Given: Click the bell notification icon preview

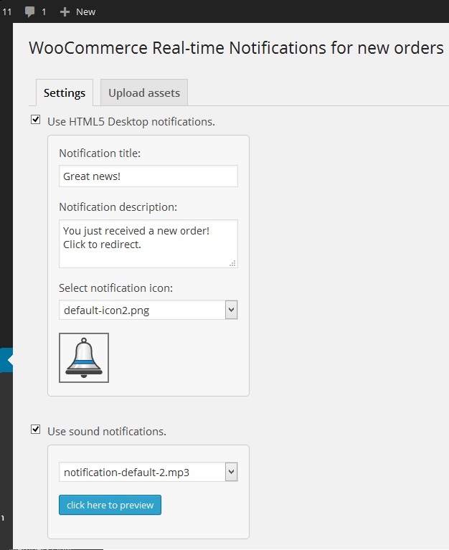Looking at the screenshot, I should [84, 357].
